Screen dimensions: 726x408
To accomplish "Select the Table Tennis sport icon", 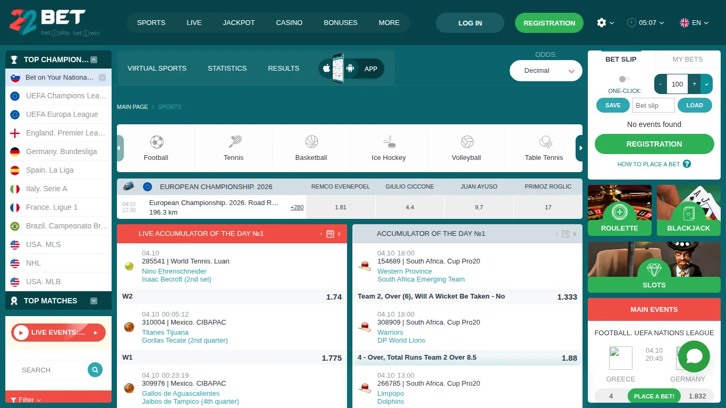I will pos(544,148).
